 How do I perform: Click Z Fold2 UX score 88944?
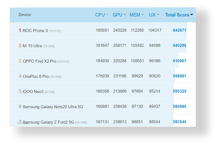[155, 122]
